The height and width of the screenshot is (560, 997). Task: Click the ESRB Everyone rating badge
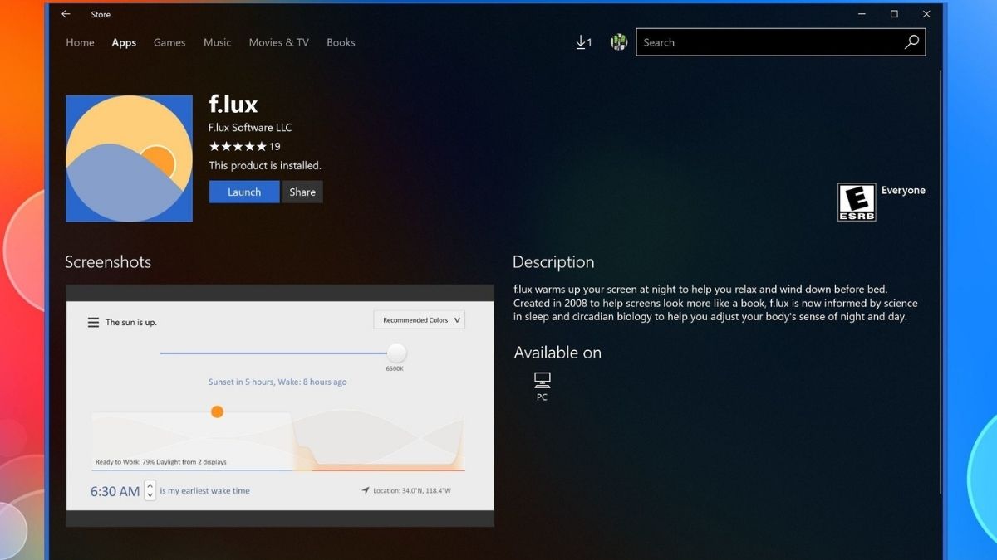click(857, 202)
